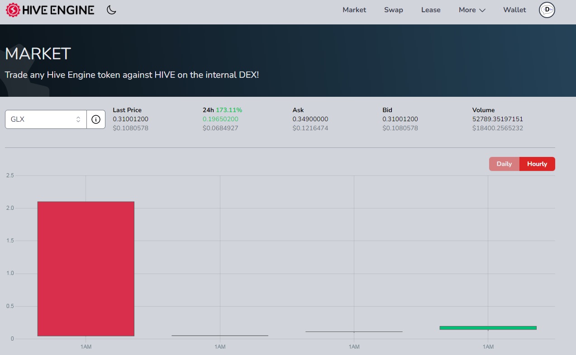Click the Ask USD value $0.1216474
Viewport: 576px width, 355px height.
[310, 128]
